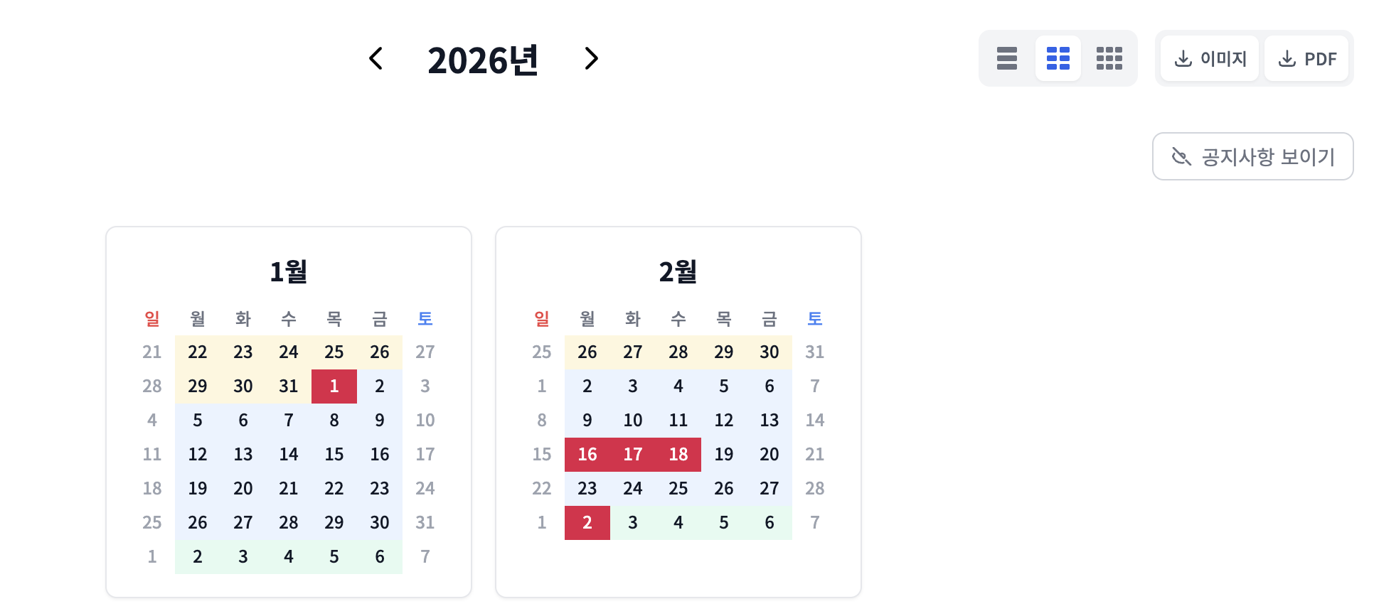Click January 31 Saturday in January calendar

click(x=425, y=522)
